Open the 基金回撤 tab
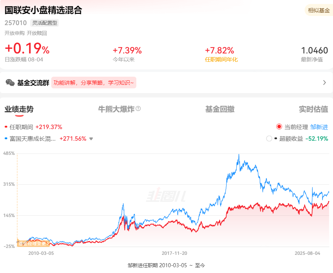Screen dimensions: 333x273 tap(220, 109)
